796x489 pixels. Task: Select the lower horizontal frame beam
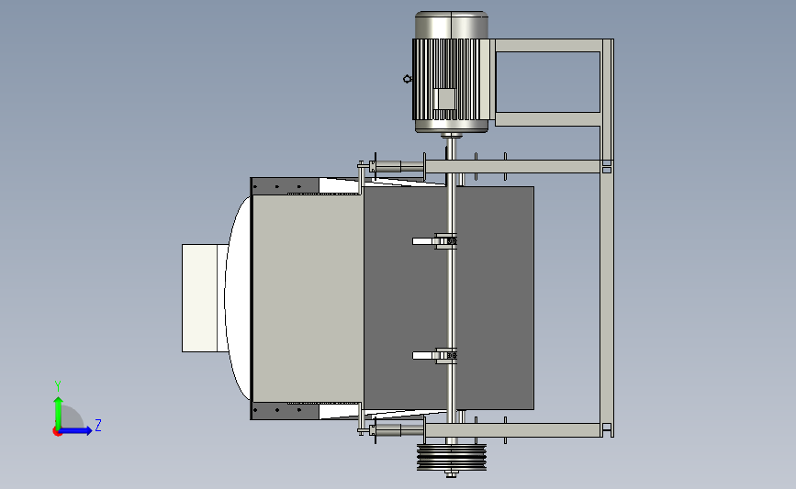tap(512, 430)
